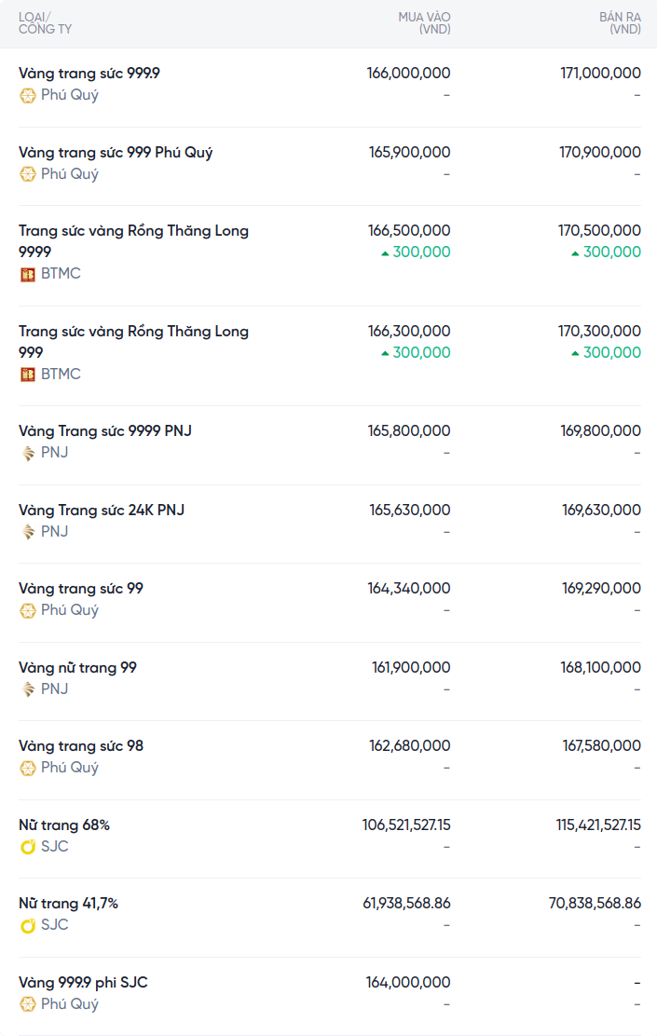Click green up arrow beside Rồng Thăng Long 999 sell change
Image resolution: width=657 pixels, height=1036 pixels.
click(x=575, y=353)
